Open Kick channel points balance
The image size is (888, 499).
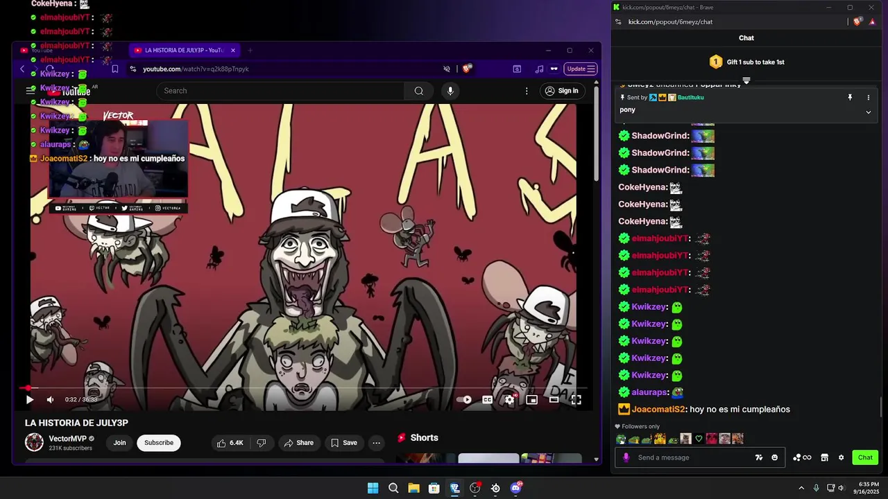pos(802,457)
